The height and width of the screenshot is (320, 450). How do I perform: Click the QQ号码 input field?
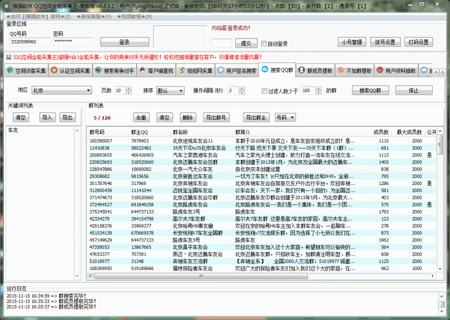coord(30,42)
